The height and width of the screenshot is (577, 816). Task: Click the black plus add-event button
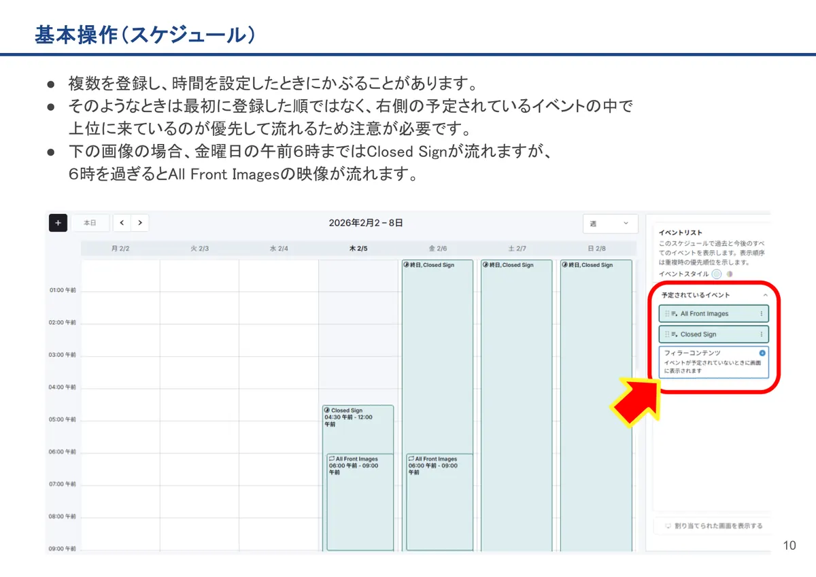coord(58,223)
